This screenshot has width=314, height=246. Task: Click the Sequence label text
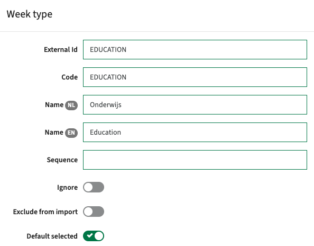(x=62, y=160)
